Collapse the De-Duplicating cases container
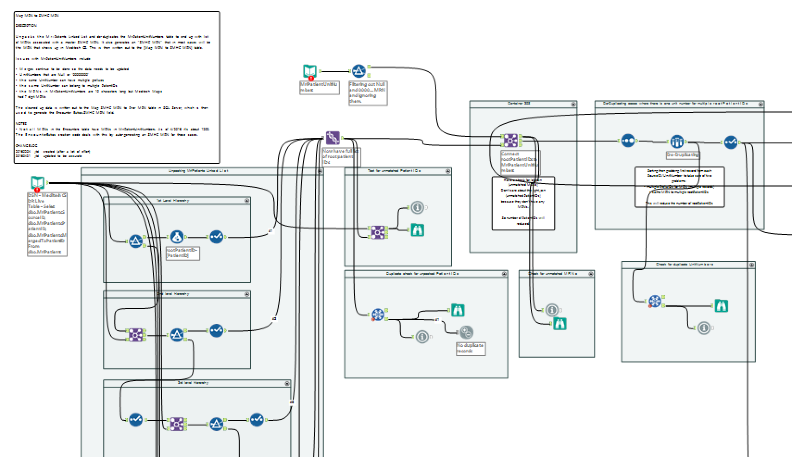 click(761, 104)
